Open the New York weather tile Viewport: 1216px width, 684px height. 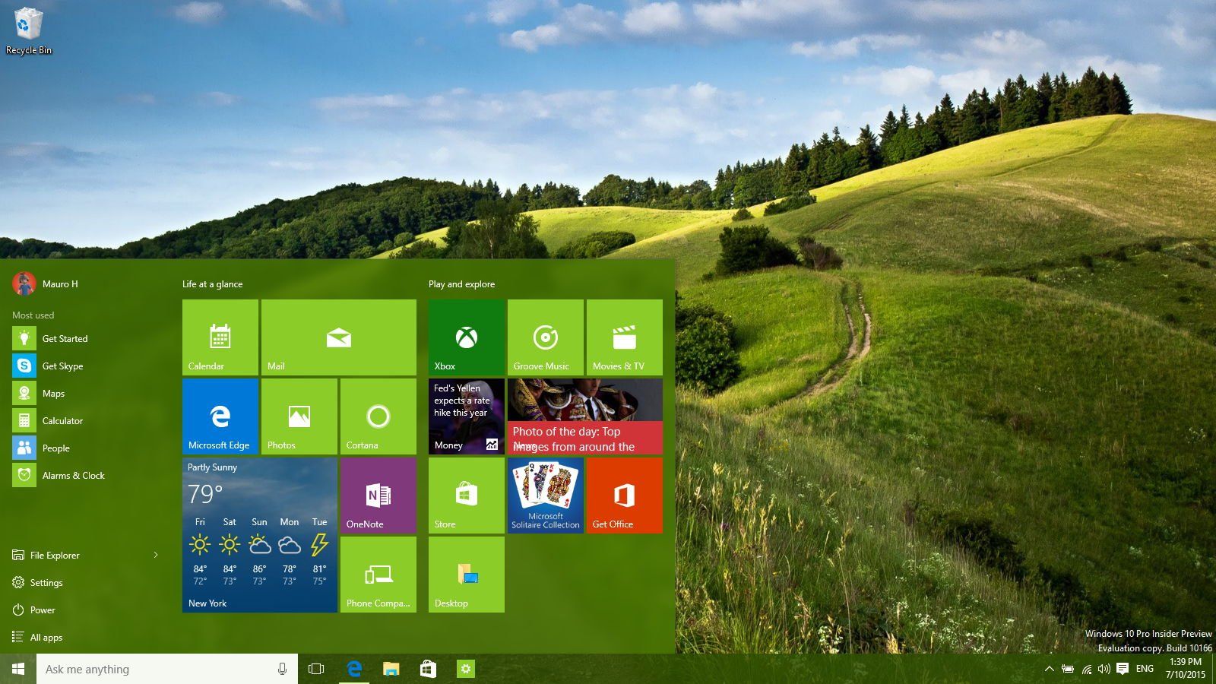(260, 535)
